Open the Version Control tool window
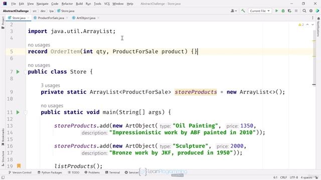Image resolution: width=321 pixels, height=180 pixels. coord(20,172)
